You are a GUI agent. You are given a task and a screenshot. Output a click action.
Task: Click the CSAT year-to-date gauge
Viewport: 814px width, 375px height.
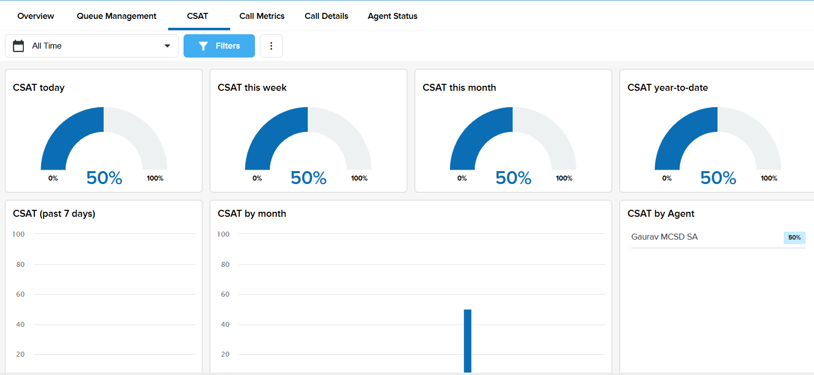(x=718, y=141)
